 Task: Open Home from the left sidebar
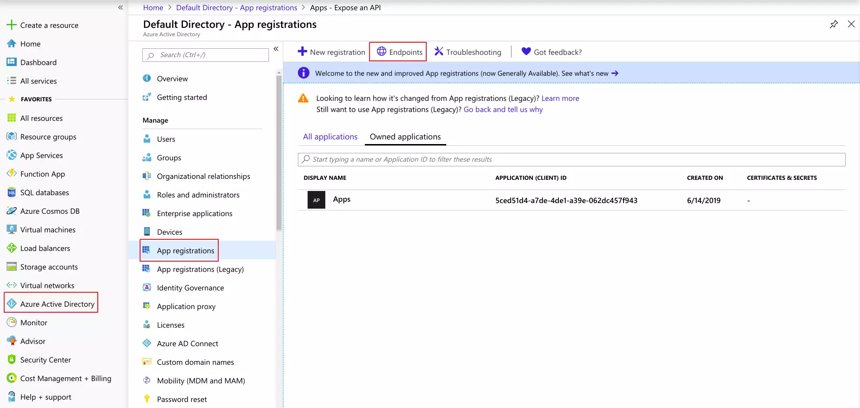[30, 44]
